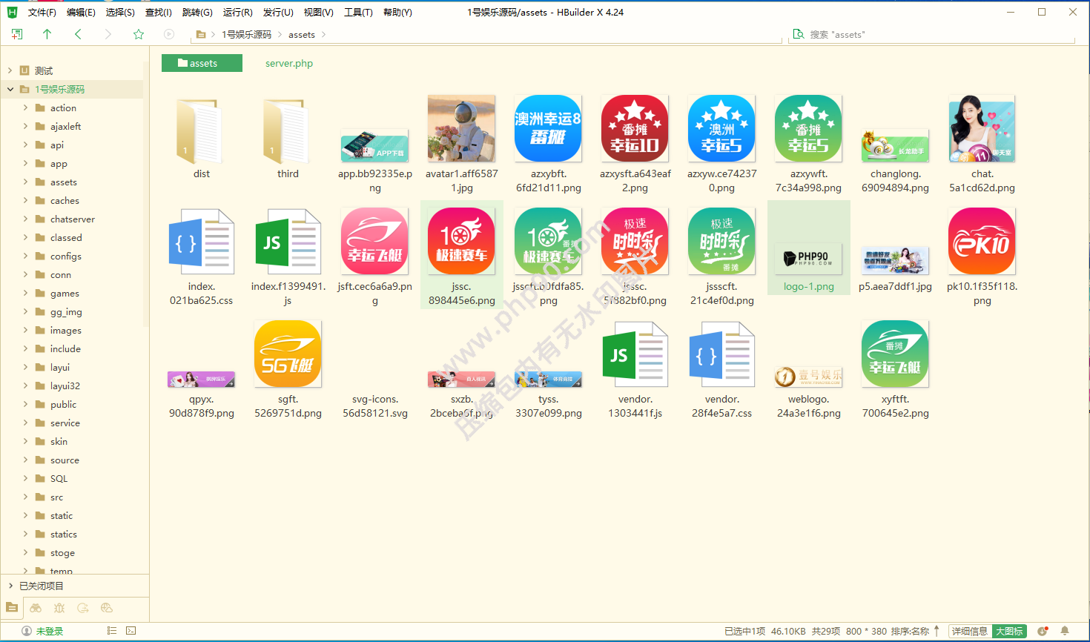Collapse the 1号娱乐源码 project tree
This screenshot has width=1090, height=642.
(x=10, y=89)
